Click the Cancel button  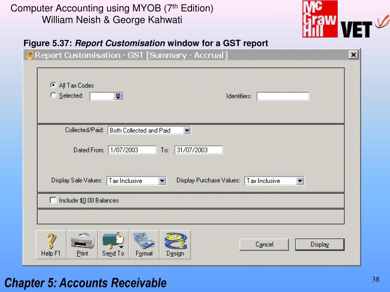coord(264,244)
